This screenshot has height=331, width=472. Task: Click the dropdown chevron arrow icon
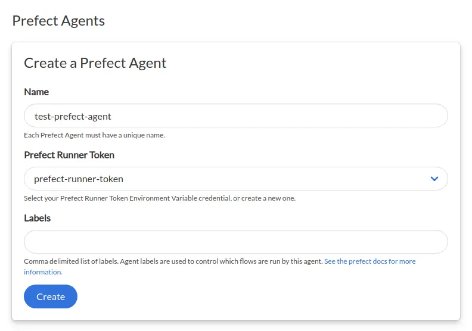click(434, 179)
